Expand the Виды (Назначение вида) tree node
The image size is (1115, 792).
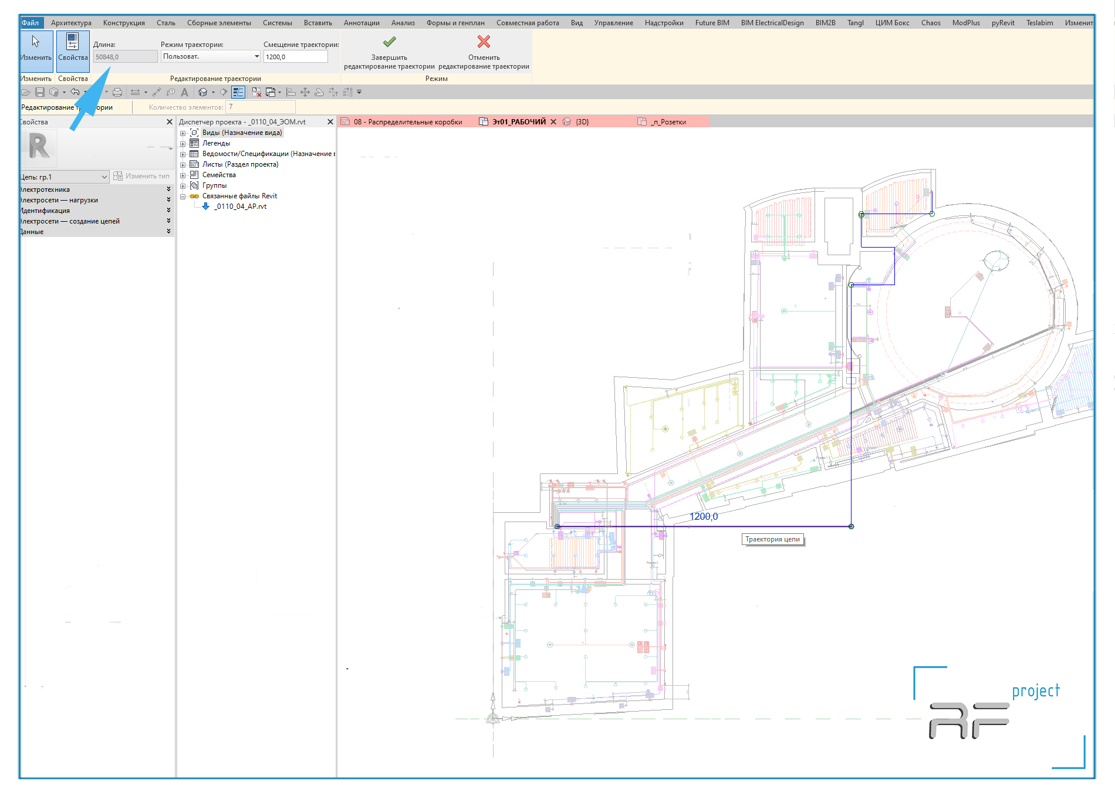pos(183,133)
